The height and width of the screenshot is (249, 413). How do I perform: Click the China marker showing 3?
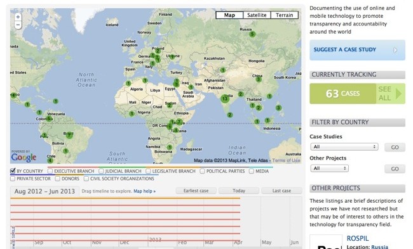click(259, 79)
